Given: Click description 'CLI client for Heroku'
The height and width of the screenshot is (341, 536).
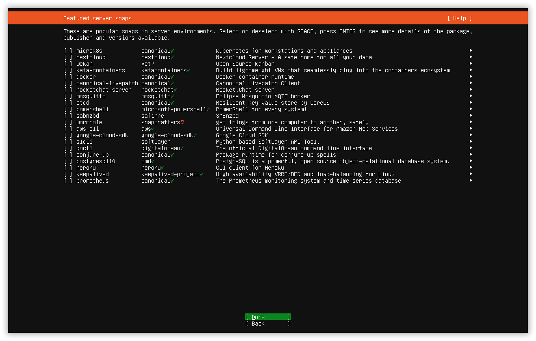Looking at the screenshot, I should point(250,168).
